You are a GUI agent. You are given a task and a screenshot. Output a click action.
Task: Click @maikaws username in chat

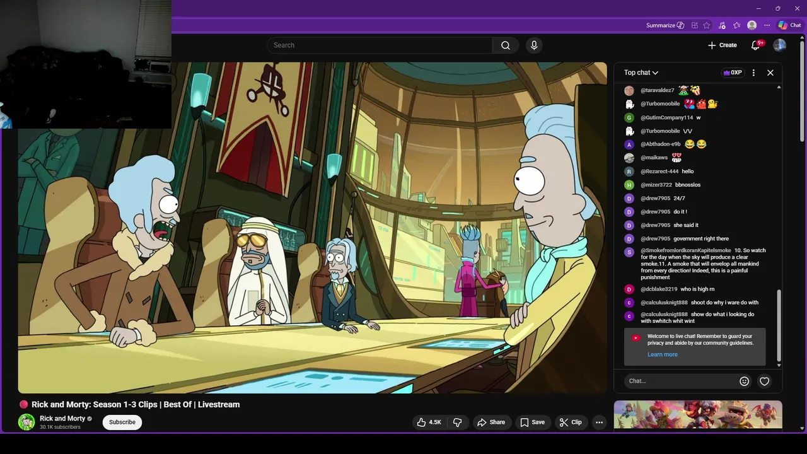click(x=654, y=158)
